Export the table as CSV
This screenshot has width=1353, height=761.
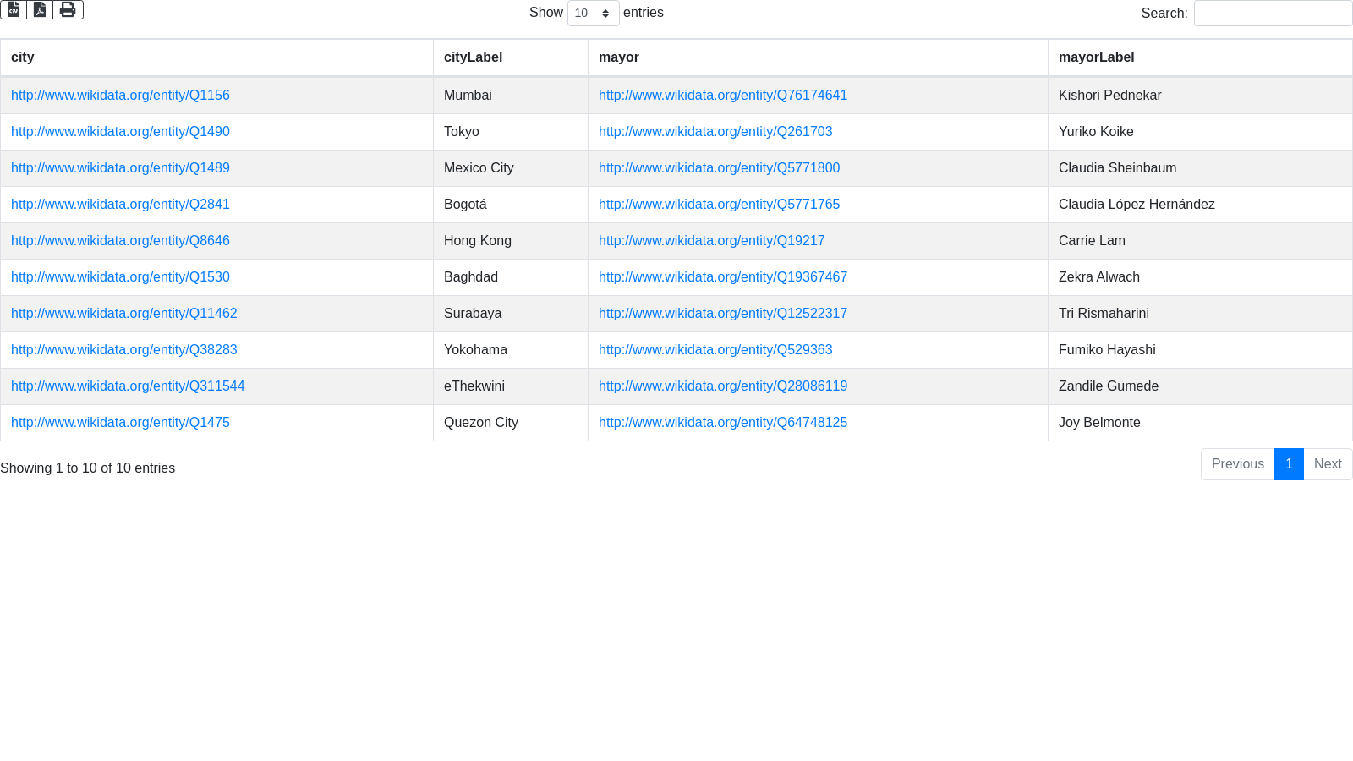(x=14, y=9)
